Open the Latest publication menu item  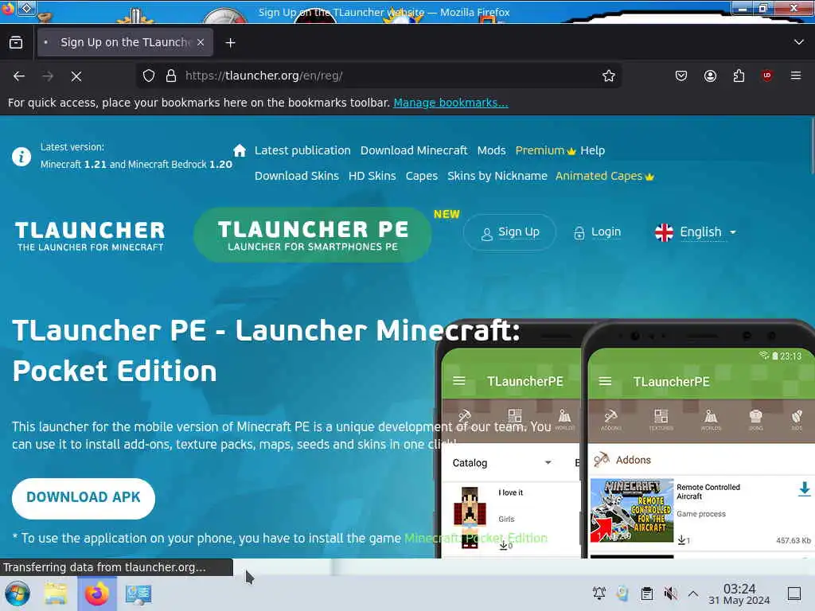point(302,150)
